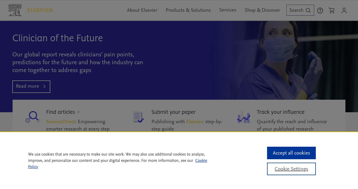This screenshot has height=189, width=358.
Task: Click text 'Our global report reveals clinicians' pain points'
Action: click(73, 55)
